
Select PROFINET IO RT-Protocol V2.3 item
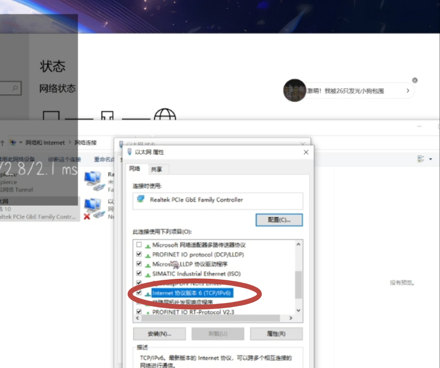(x=193, y=312)
